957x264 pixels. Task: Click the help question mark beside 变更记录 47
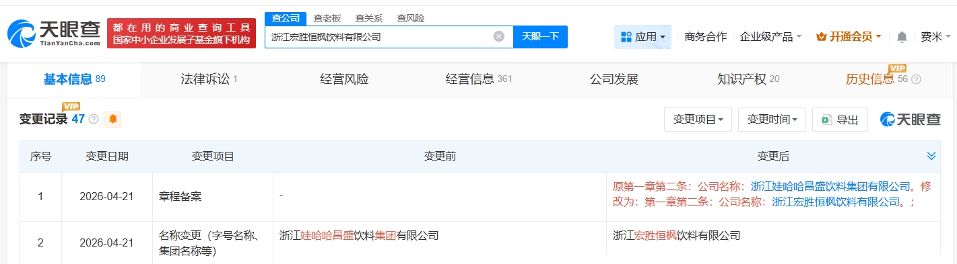pyautogui.click(x=94, y=119)
